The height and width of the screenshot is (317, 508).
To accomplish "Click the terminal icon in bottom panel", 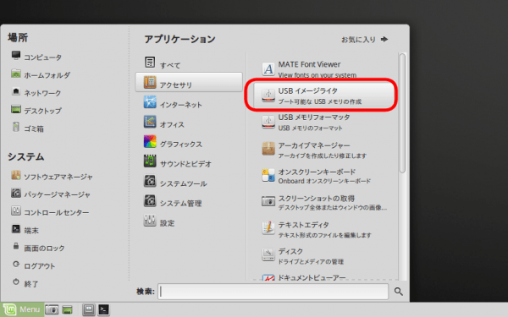I will click(x=104, y=309).
